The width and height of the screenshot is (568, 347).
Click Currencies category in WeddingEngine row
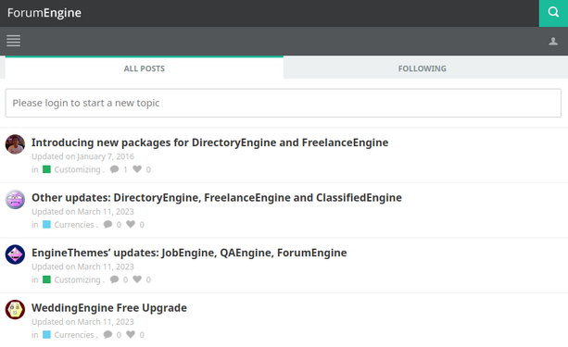(74, 334)
